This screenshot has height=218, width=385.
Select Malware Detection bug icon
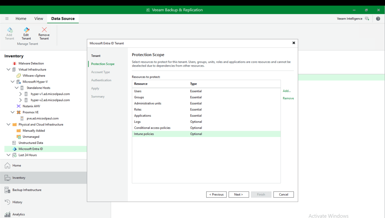(14, 63)
